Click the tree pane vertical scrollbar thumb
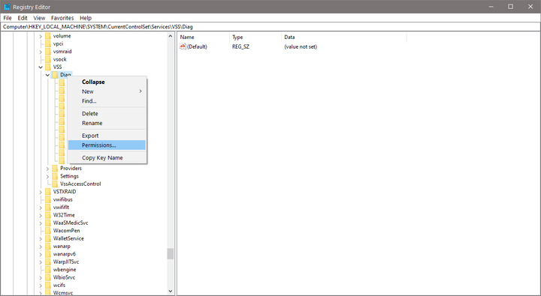This screenshot has width=541, height=296. [x=170, y=254]
